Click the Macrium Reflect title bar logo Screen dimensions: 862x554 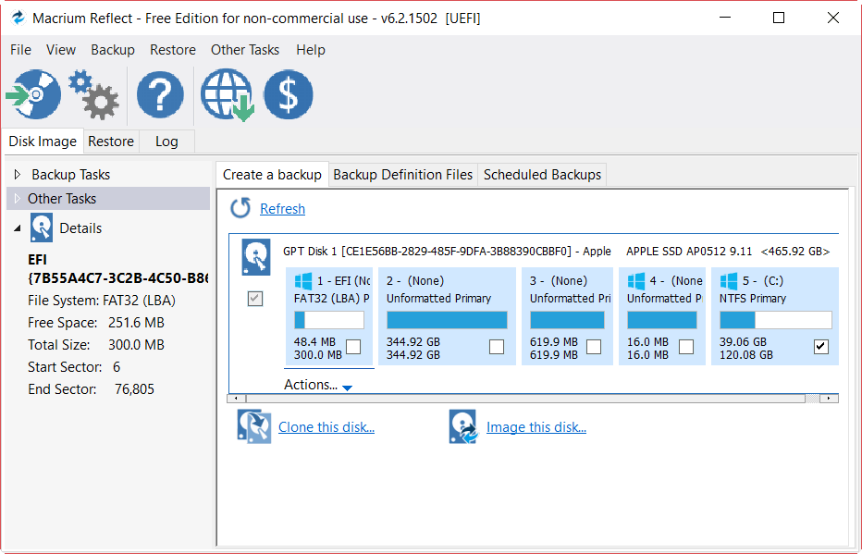[x=18, y=18]
